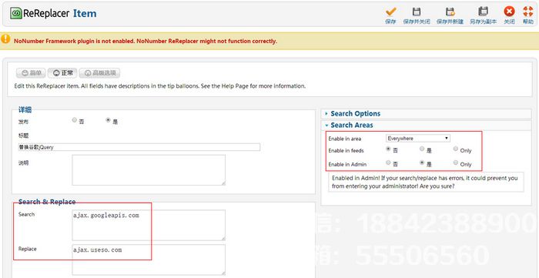The width and height of the screenshot is (539, 278).
Task: Set Enable in feeds to Only
Action: click(456, 149)
